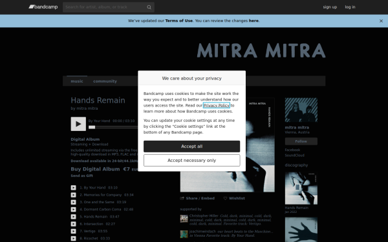Screen dimensions: 388x242
Task: Switch to the community tab
Action: click(x=105, y=81)
